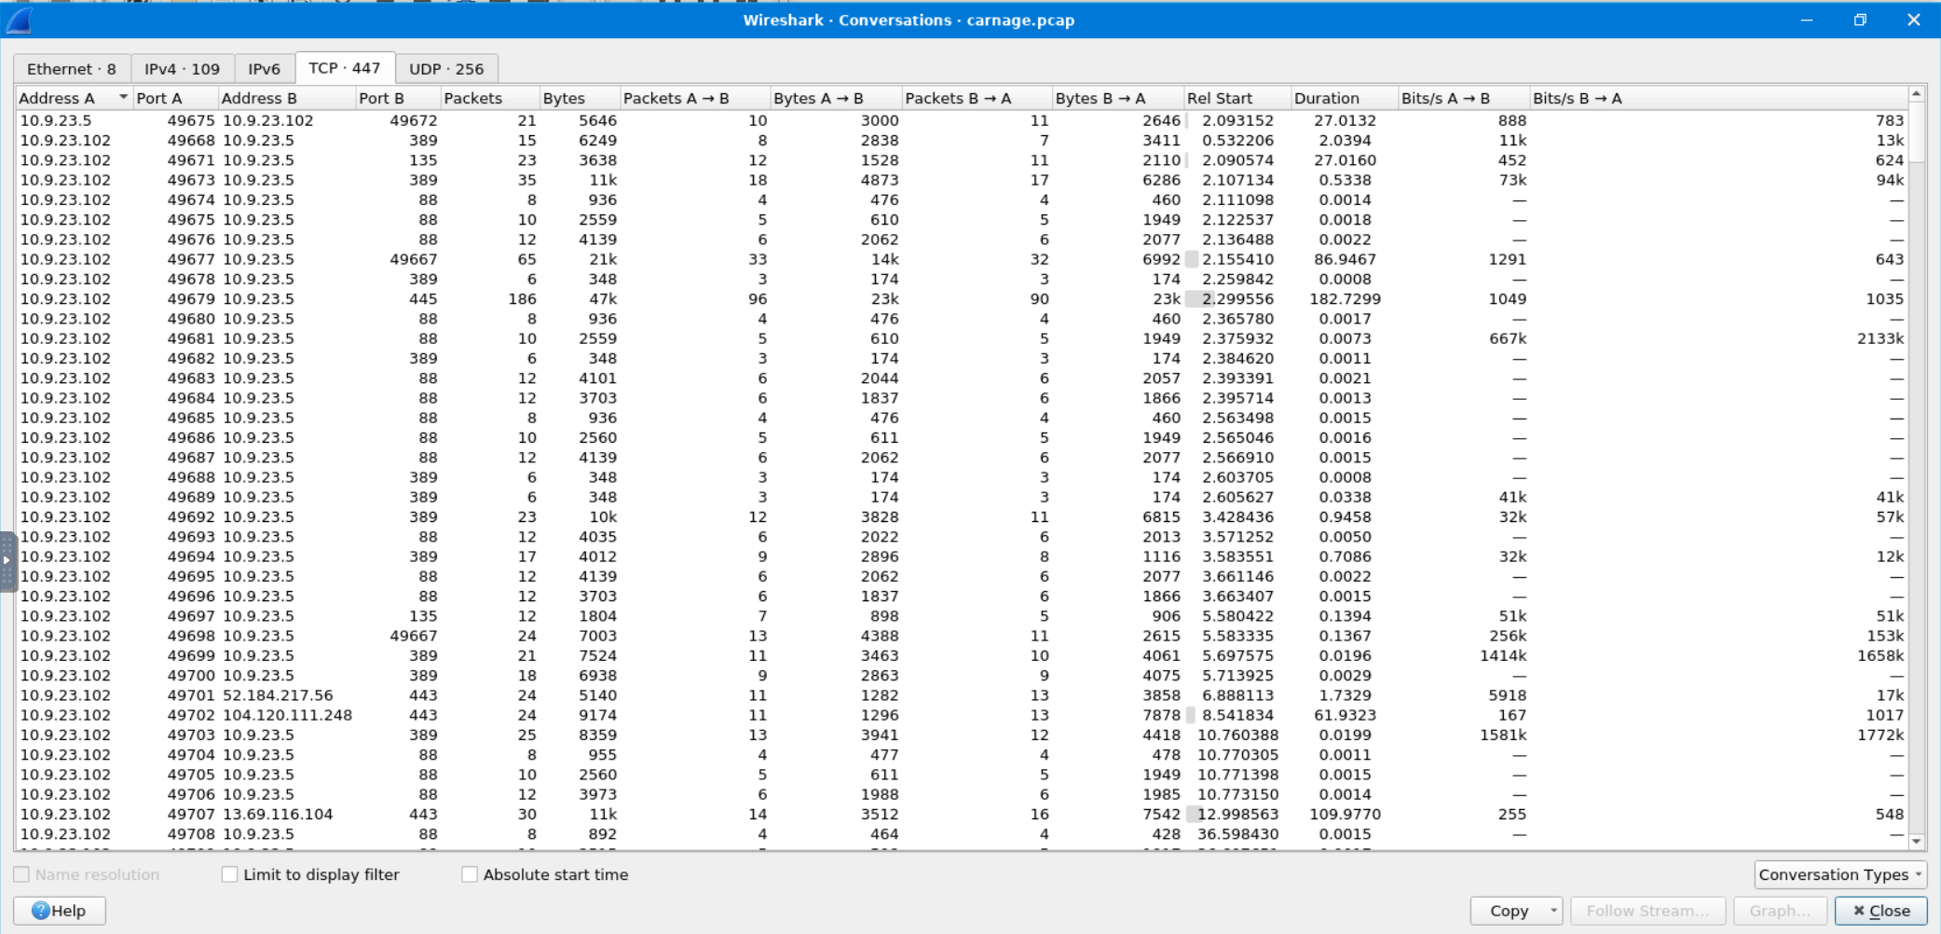This screenshot has height=934, width=1941.
Task: Enable Limit to display filter
Action: coord(229,874)
